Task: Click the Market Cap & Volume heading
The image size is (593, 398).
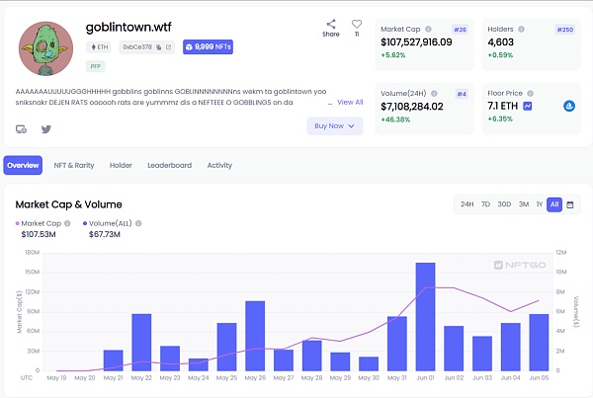Action: [69, 204]
